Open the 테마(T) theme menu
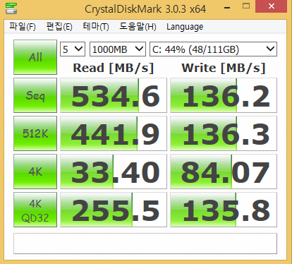The height and width of the screenshot is (264, 292). [x=96, y=27]
